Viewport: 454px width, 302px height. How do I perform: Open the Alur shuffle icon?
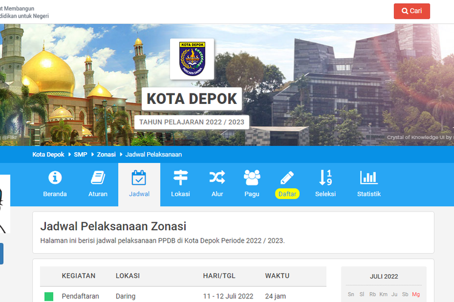tap(217, 177)
